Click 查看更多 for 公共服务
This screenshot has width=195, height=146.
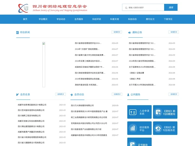[174, 94]
